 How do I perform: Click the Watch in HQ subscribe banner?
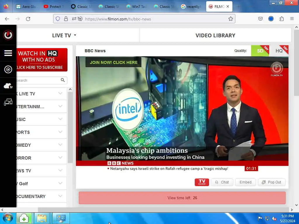[x=42, y=60]
